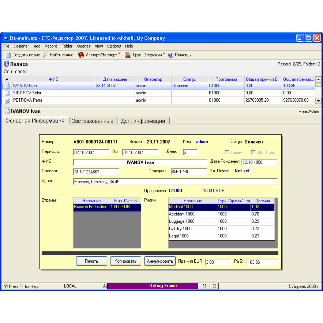Close the Debug Frame with its X
The height and width of the screenshot is (323, 323).
click(214, 286)
